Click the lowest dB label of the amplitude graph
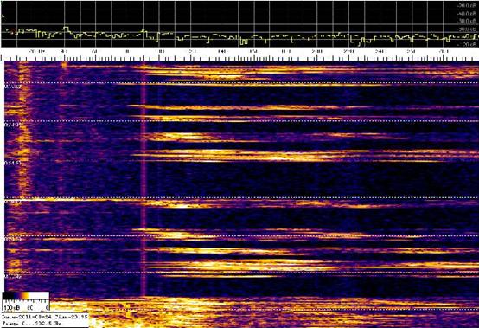The image size is (479, 328). tap(469, 45)
